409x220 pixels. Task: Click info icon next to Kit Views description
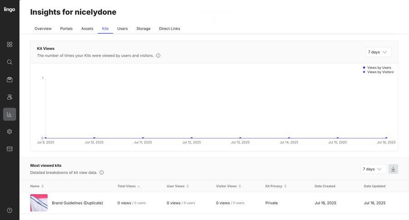[158, 55]
